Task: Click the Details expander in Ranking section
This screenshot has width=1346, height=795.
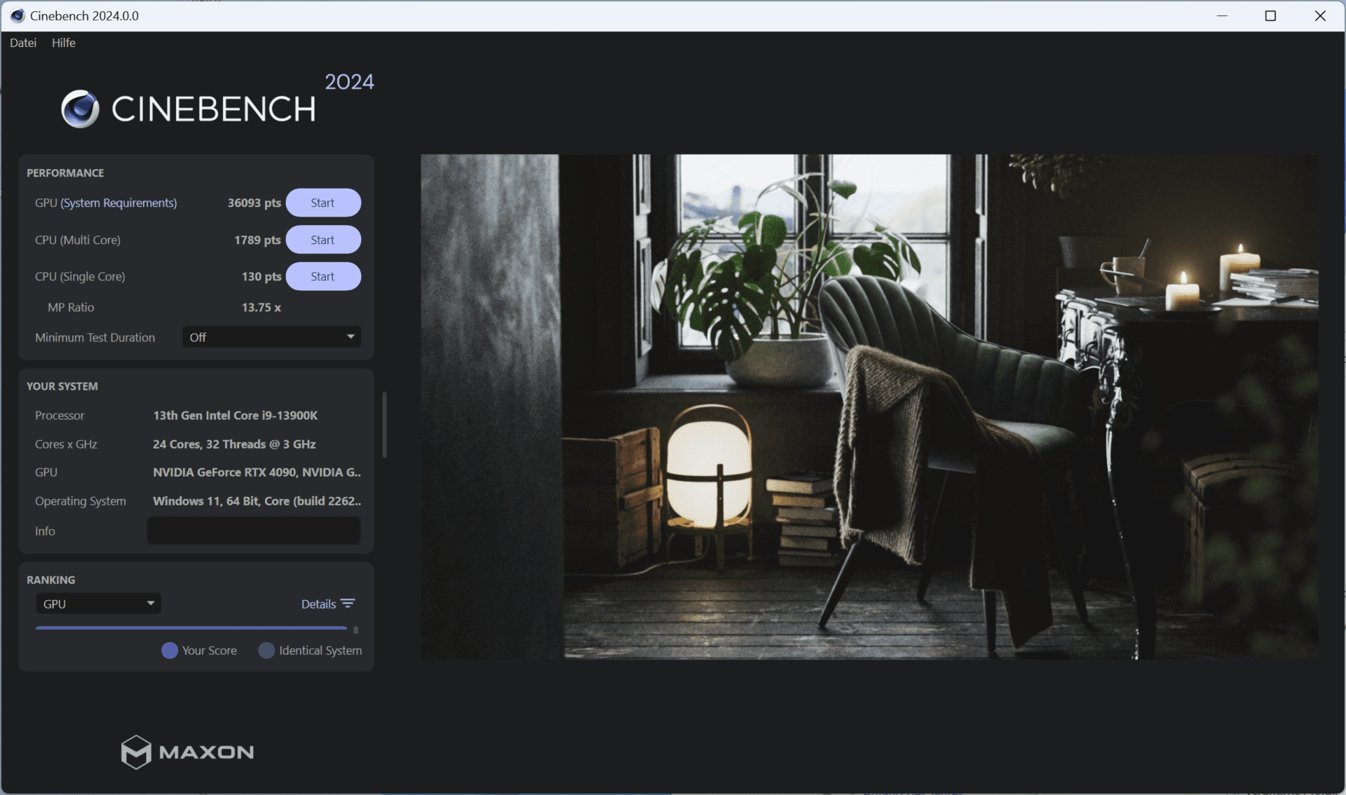Action: click(328, 603)
